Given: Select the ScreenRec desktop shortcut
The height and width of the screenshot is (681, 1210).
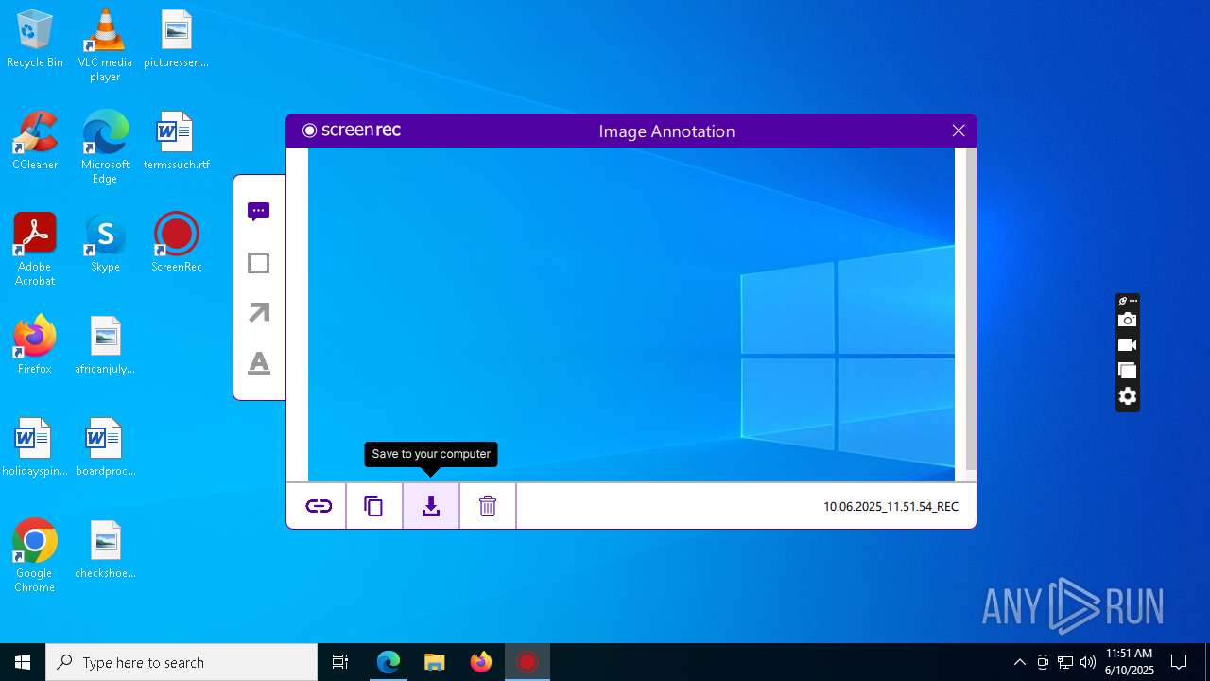Looking at the screenshot, I should coord(176,243).
